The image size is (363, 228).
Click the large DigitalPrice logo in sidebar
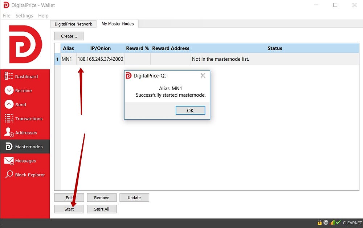tap(25, 44)
